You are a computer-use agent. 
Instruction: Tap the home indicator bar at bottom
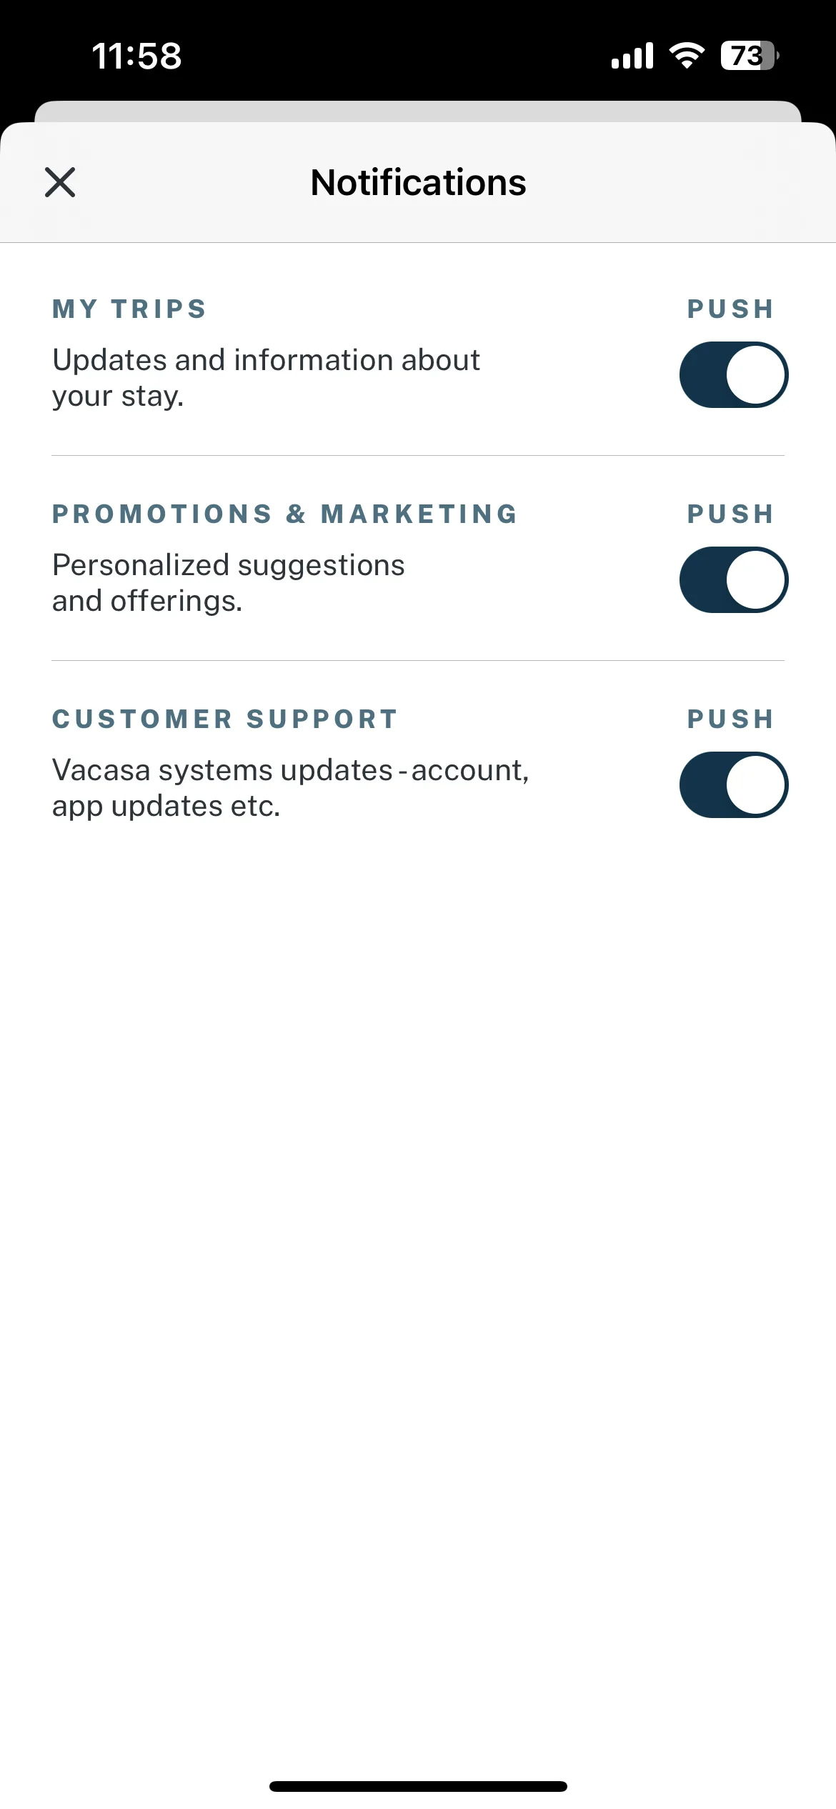pos(418,1786)
